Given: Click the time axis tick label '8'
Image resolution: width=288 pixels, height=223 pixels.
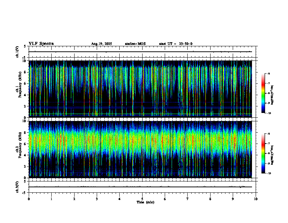Looking at the screenshot, I should click(210, 199).
